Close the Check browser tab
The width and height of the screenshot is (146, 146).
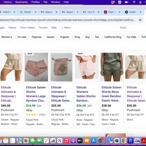point(35,12)
